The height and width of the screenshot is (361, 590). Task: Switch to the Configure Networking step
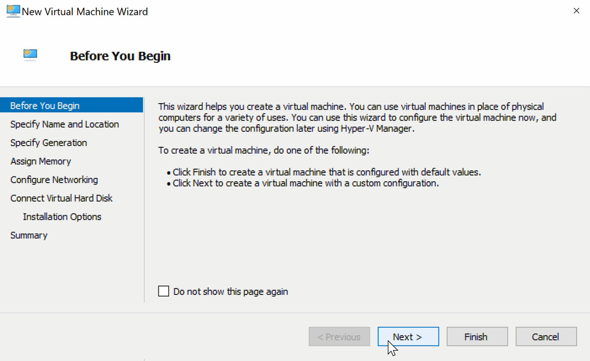(x=54, y=180)
